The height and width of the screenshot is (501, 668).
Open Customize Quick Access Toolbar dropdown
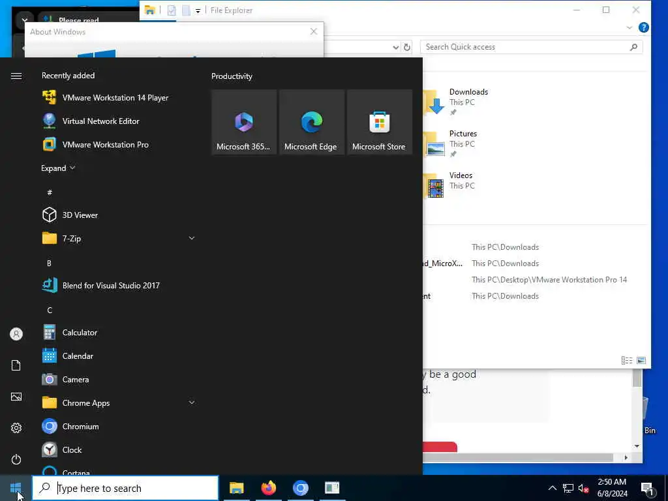pyautogui.click(x=198, y=10)
